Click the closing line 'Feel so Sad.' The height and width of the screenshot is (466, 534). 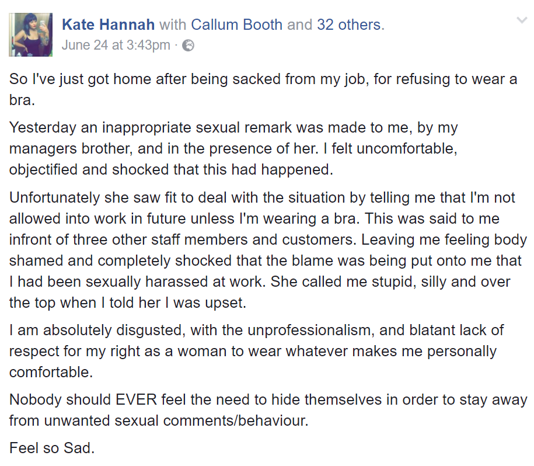click(51, 448)
